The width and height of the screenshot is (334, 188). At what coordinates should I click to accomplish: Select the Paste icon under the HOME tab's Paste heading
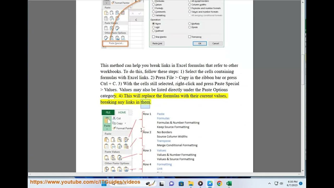[106, 140]
